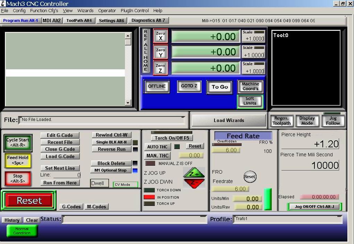
Task: Click the Run From Here button
Action: (x=60, y=183)
